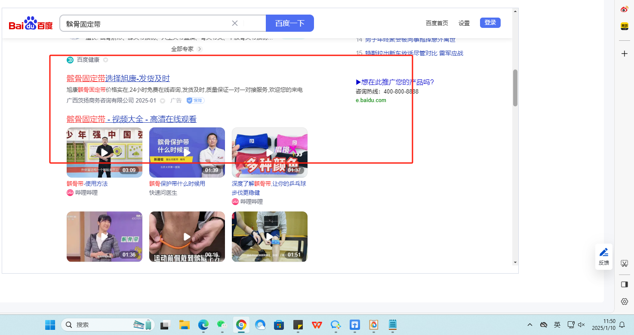Viewport: 634px width, 335px height.
Task: Open the 髌骨保护带什么时候用 video title
Action: coord(177,184)
